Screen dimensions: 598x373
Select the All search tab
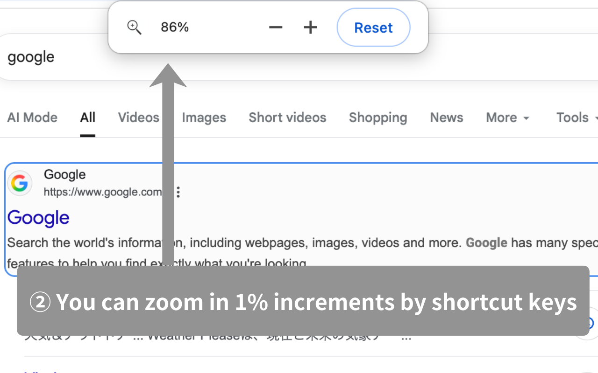[x=88, y=117]
